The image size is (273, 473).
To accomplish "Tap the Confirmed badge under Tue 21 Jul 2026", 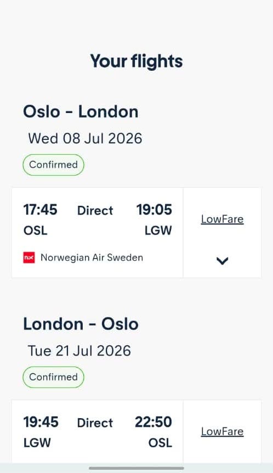I will [x=53, y=377].
